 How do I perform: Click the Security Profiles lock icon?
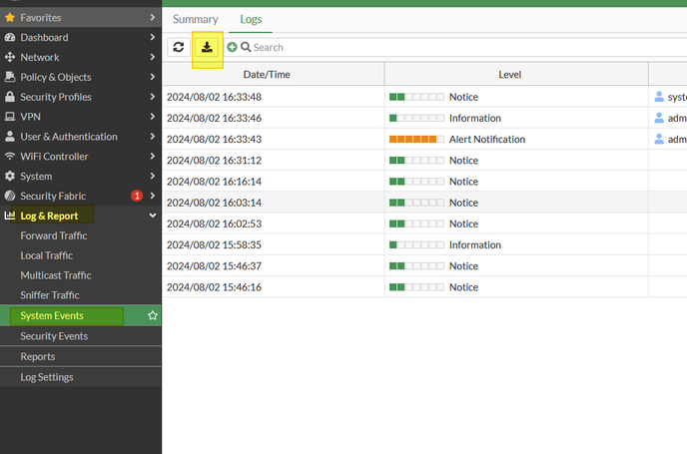(x=10, y=97)
